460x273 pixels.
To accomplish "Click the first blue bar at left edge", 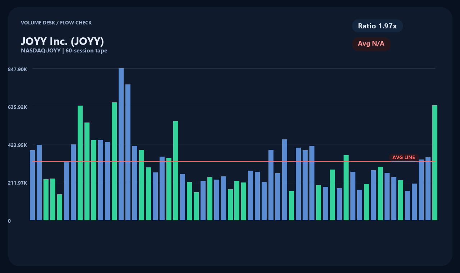I will [x=32, y=185].
